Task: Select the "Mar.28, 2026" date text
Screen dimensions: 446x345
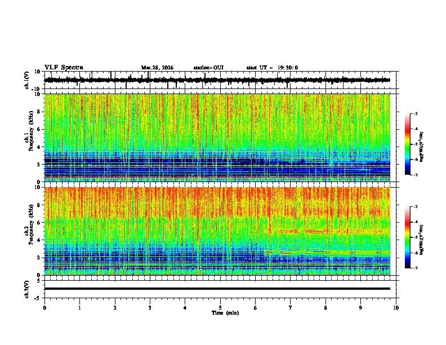Action: tap(157, 68)
